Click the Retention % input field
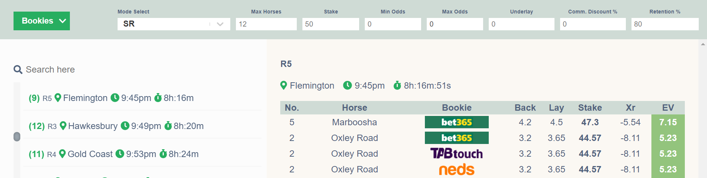 click(x=665, y=24)
